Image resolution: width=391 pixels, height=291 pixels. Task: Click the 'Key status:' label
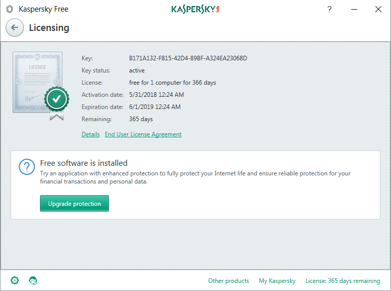coord(96,70)
